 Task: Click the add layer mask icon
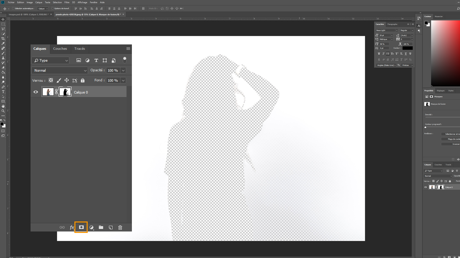pyautogui.click(x=81, y=227)
